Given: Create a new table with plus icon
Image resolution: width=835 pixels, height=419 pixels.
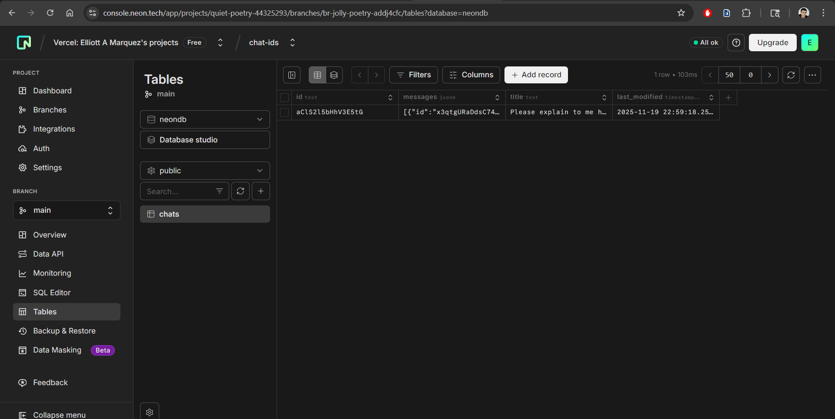Looking at the screenshot, I should [261, 191].
